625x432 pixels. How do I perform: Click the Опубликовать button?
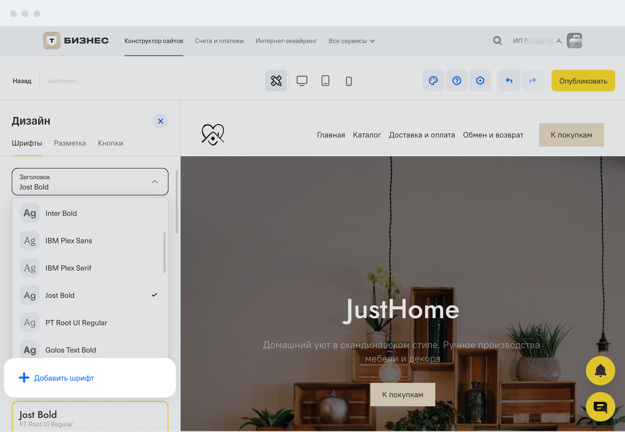click(x=583, y=81)
